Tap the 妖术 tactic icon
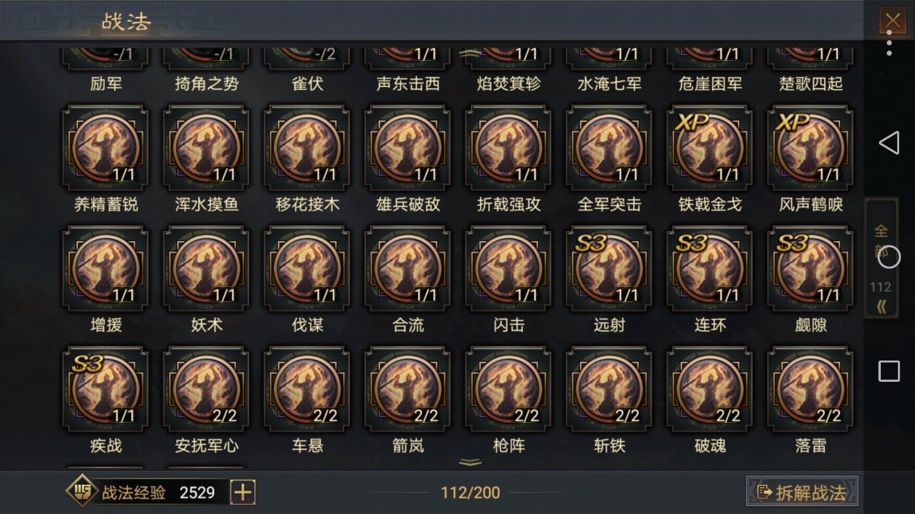 (x=206, y=269)
